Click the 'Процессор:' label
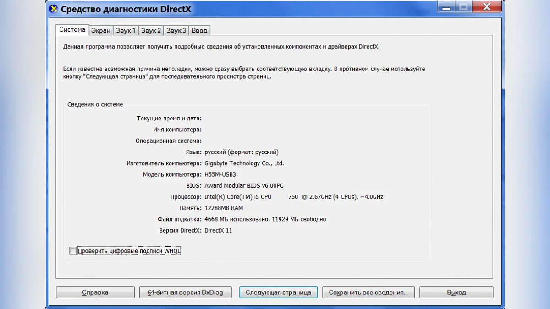Image resolution: width=550 pixels, height=309 pixels. point(186,197)
